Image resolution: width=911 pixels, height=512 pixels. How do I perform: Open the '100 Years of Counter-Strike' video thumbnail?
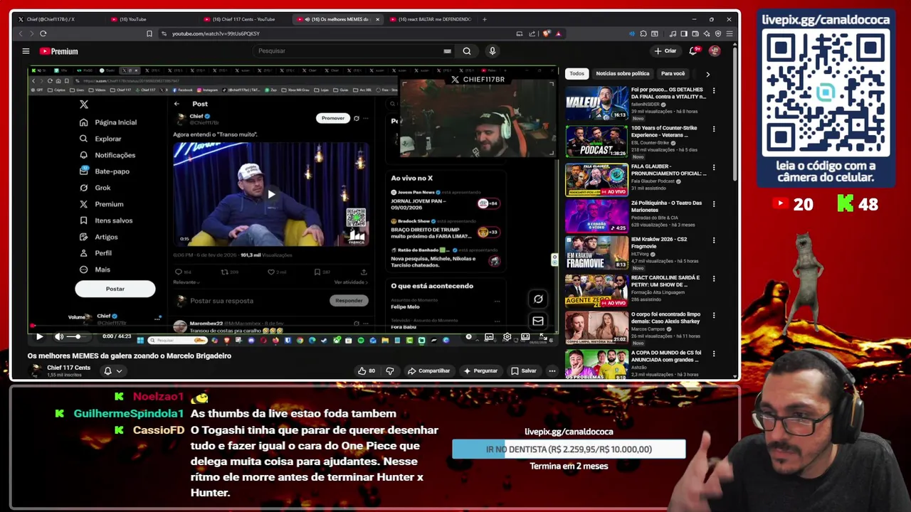pos(596,140)
